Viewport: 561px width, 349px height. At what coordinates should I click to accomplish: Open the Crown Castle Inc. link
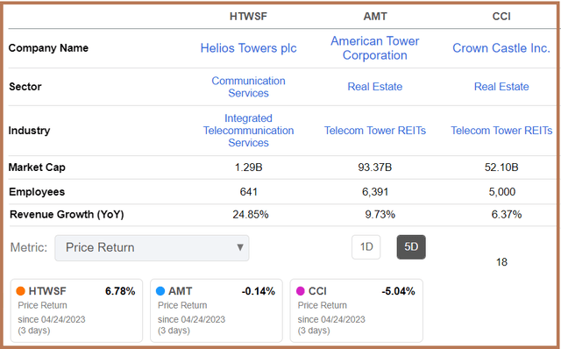501,48
